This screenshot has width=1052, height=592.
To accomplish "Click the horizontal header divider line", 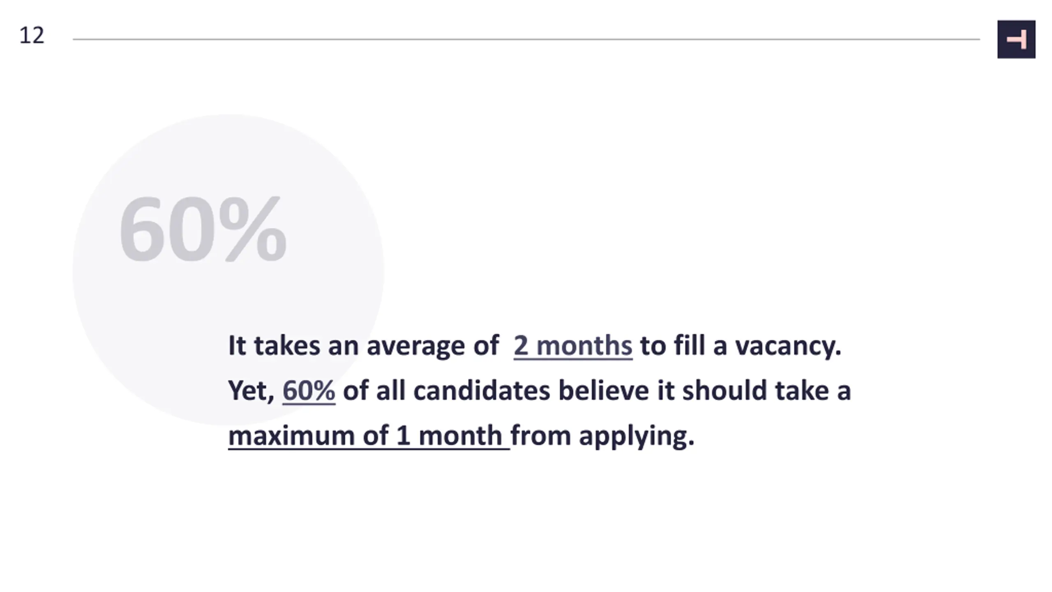I will click(526, 39).
